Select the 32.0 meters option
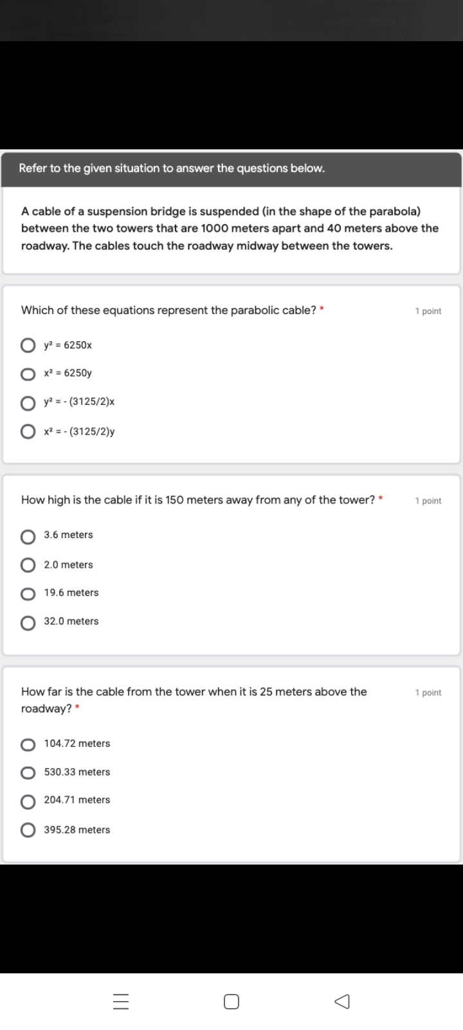The width and height of the screenshot is (463, 1030). 28,623
